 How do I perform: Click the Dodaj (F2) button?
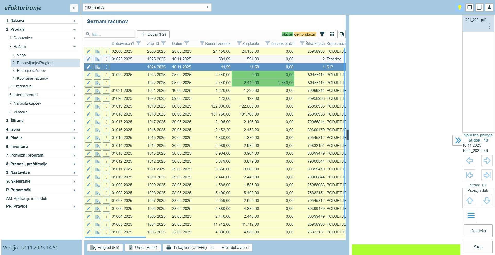(x=153, y=34)
